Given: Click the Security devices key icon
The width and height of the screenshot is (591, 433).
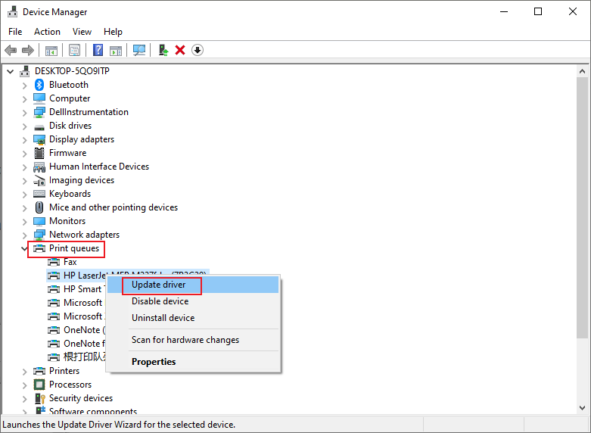Looking at the screenshot, I should tap(39, 398).
